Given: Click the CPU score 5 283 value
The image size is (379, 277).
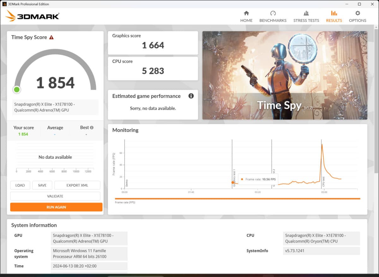Looking at the screenshot, I should pos(153,71).
